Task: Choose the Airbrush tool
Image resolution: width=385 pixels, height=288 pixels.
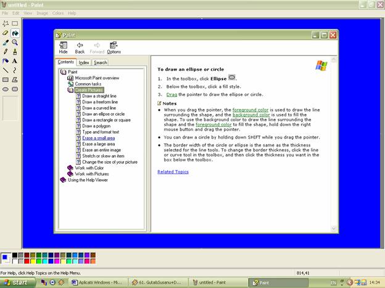Action: pos(6,61)
